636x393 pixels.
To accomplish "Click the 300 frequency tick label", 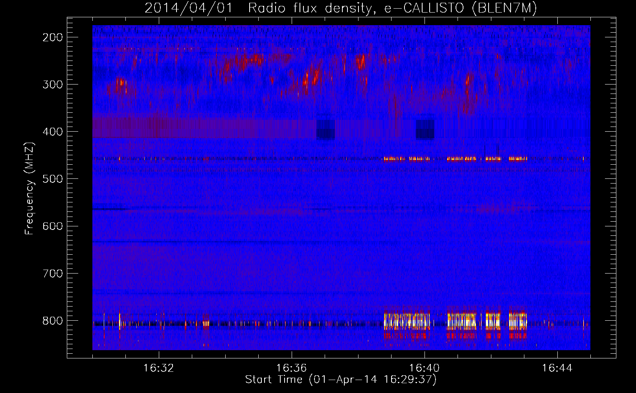I will [53, 84].
